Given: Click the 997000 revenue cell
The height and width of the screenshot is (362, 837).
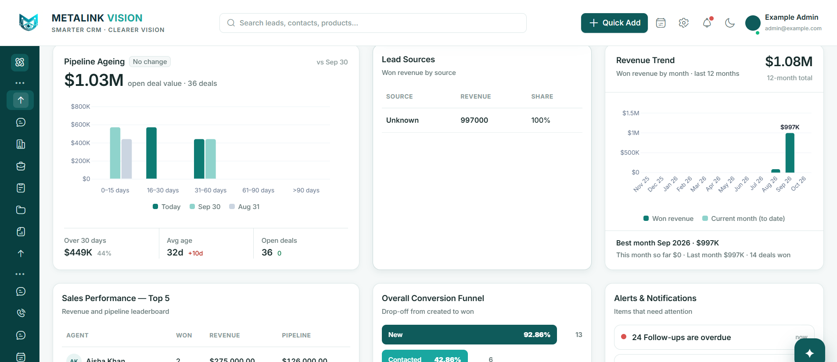Looking at the screenshot, I should click(x=474, y=120).
